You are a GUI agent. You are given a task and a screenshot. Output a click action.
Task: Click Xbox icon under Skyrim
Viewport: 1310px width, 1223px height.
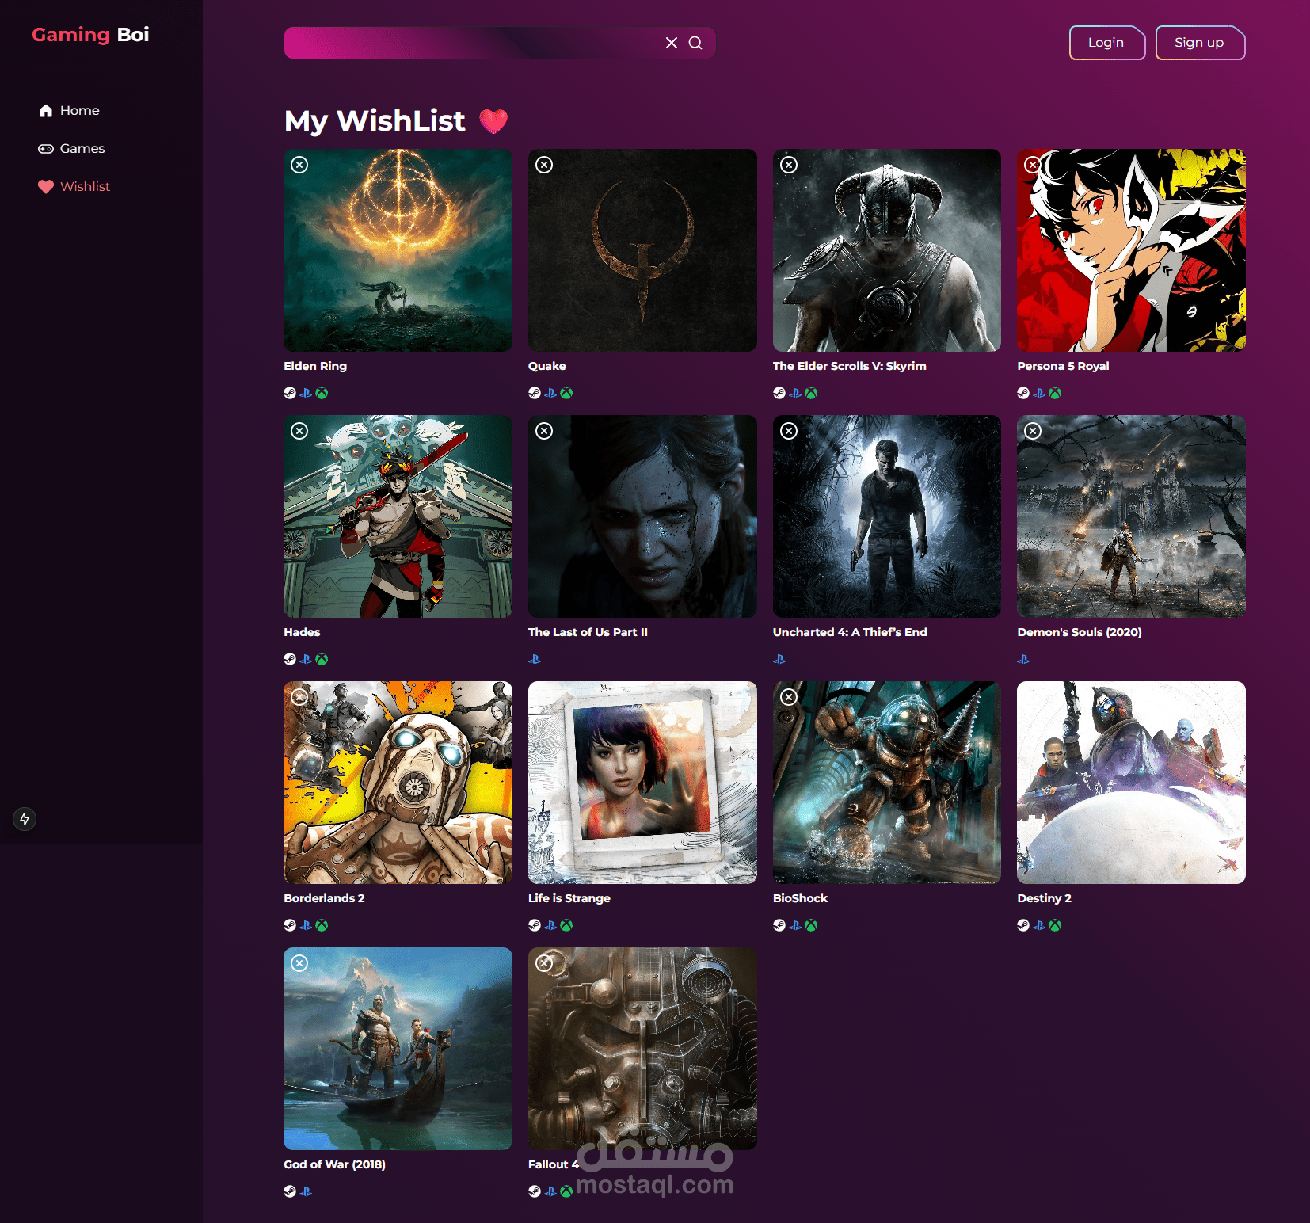coord(811,393)
